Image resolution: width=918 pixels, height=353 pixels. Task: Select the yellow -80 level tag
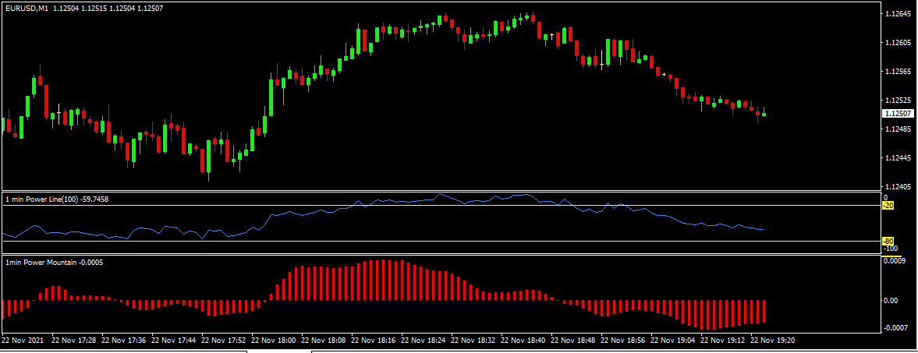point(888,242)
